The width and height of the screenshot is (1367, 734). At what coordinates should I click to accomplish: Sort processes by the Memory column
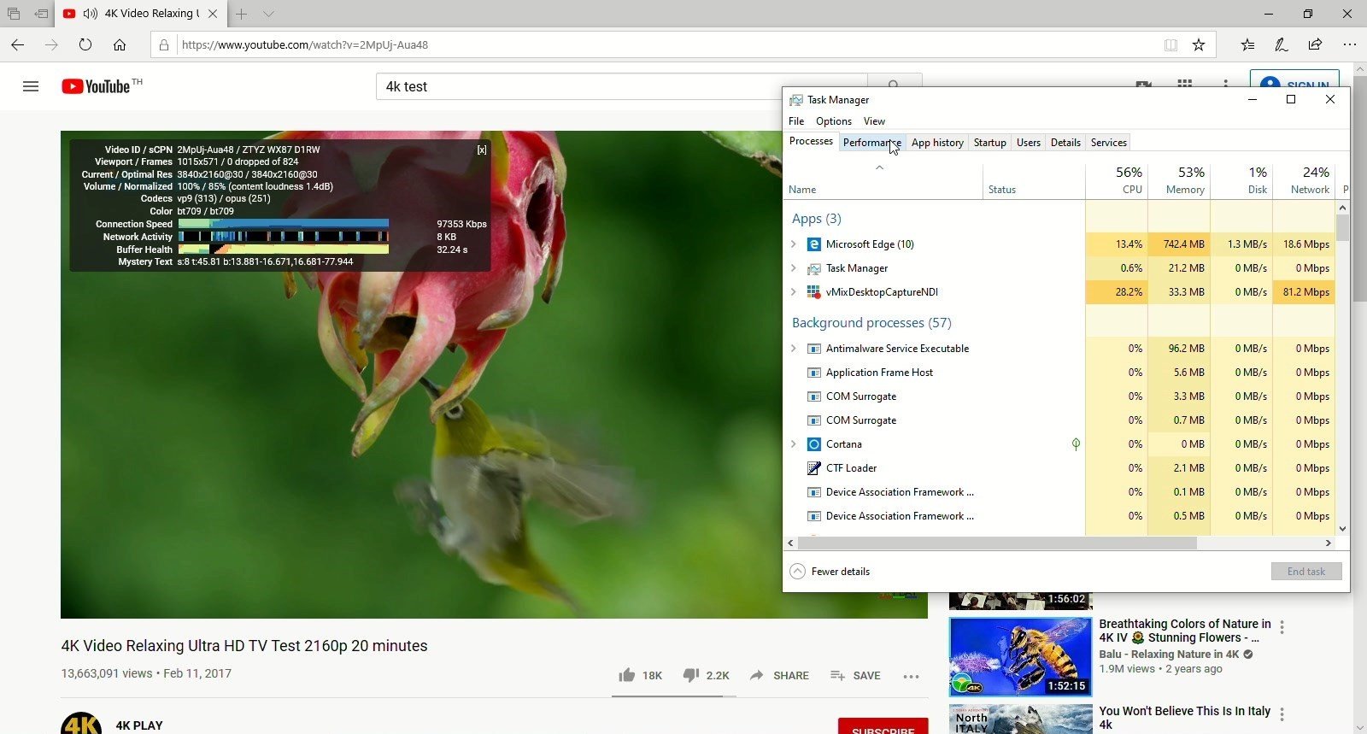coord(1179,181)
